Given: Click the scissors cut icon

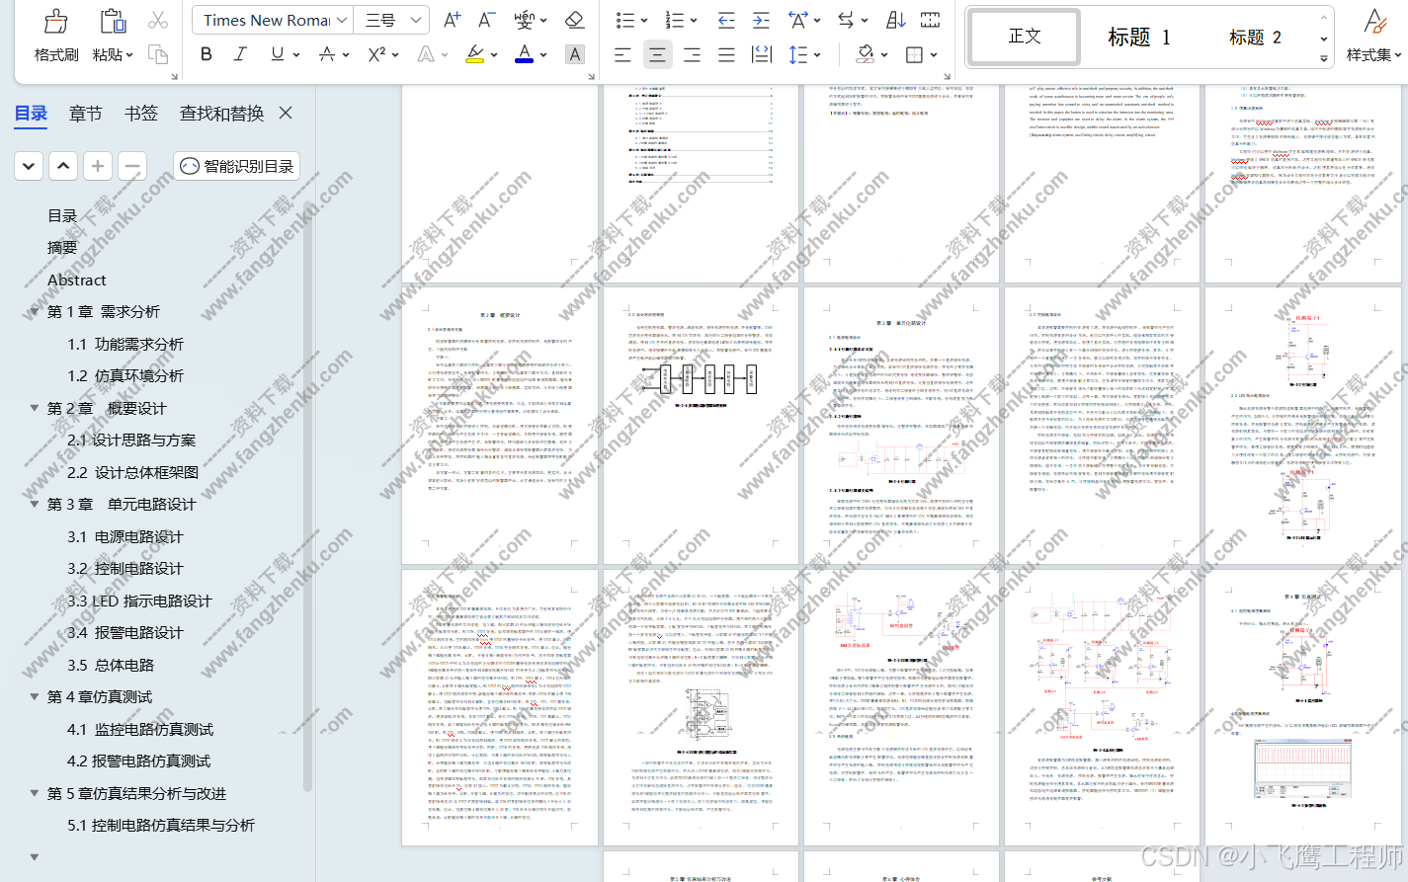Looking at the screenshot, I should coord(158,20).
